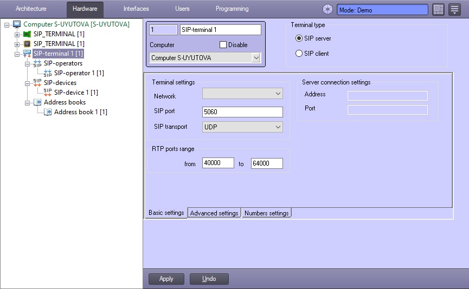Click the green SIP_TERMINAL board icon

tap(27, 34)
